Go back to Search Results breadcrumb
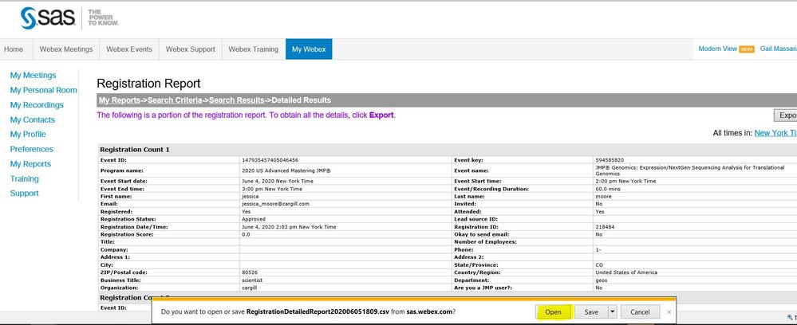Screen dimensions: 797x325 [x=236, y=100]
